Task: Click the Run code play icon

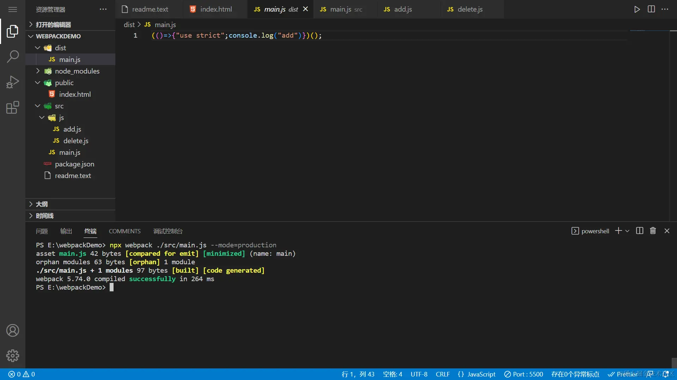Action: pos(637,9)
